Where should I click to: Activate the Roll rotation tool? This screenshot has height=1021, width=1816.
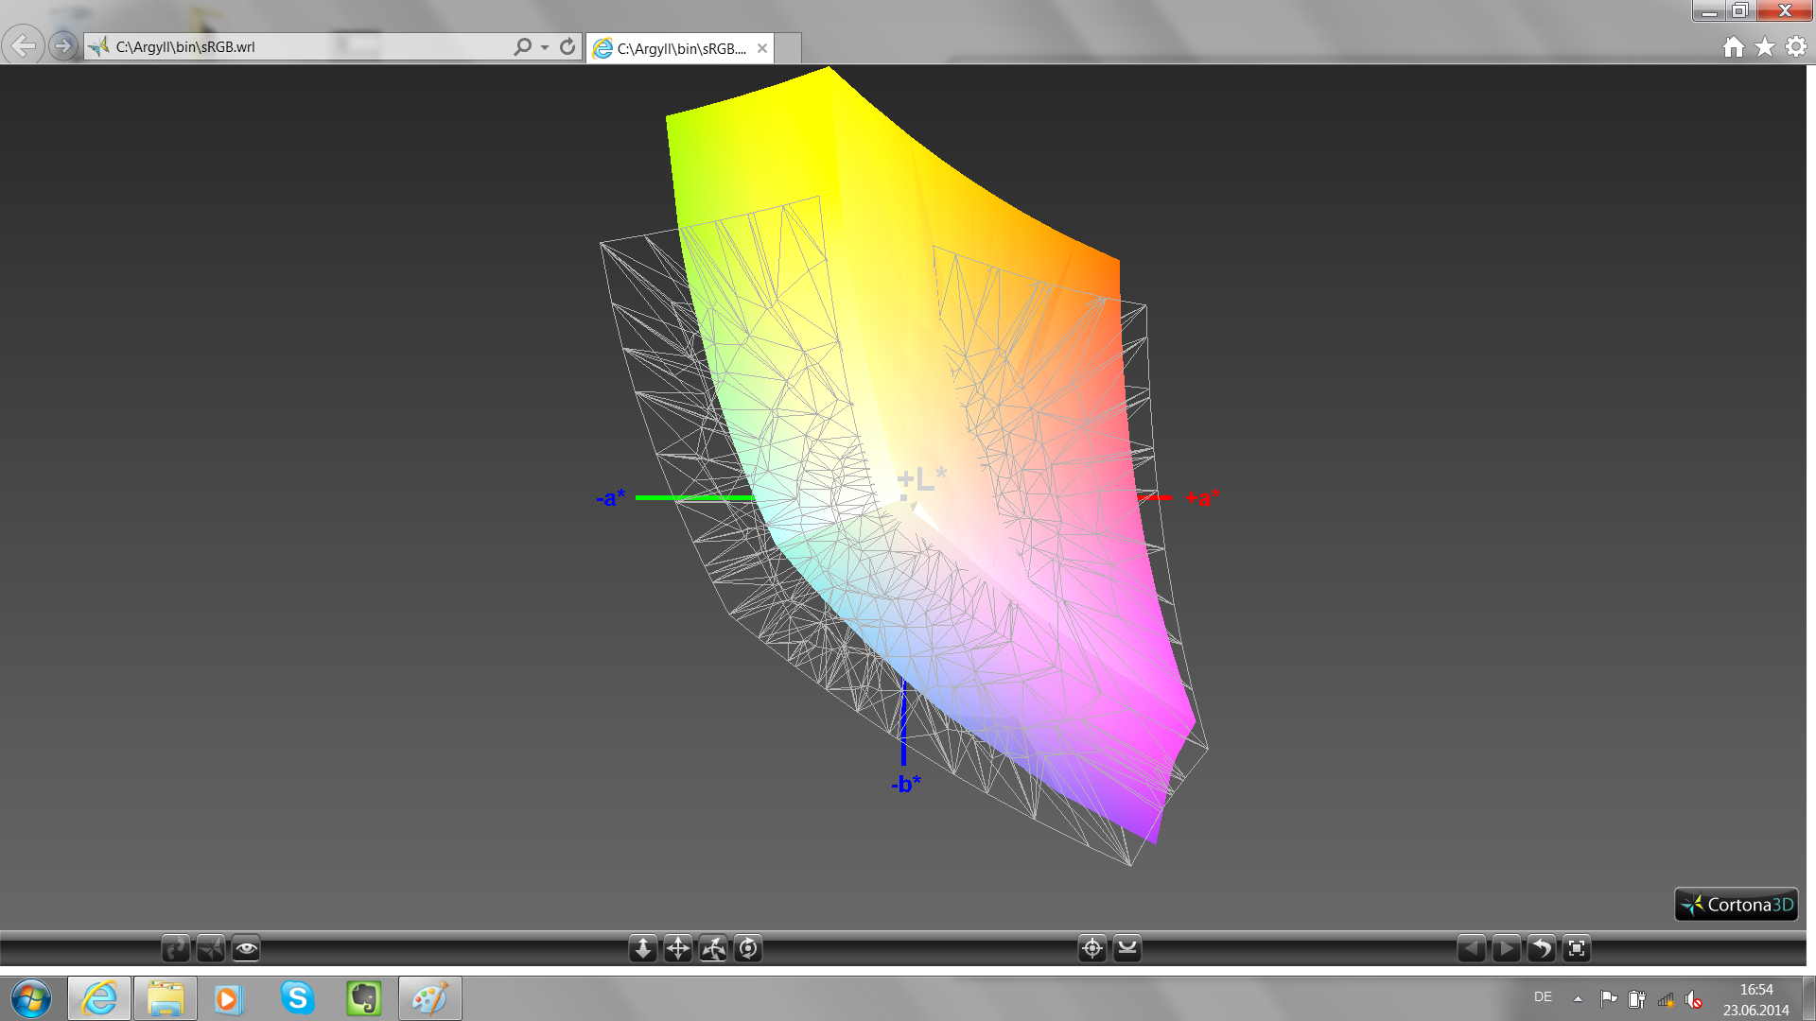pos(748,948)
